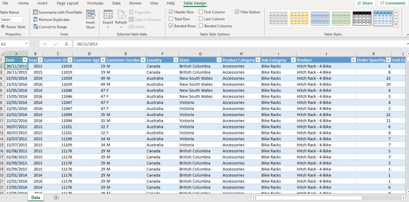Disable the Banded Rows checkbox

(171, 26)
